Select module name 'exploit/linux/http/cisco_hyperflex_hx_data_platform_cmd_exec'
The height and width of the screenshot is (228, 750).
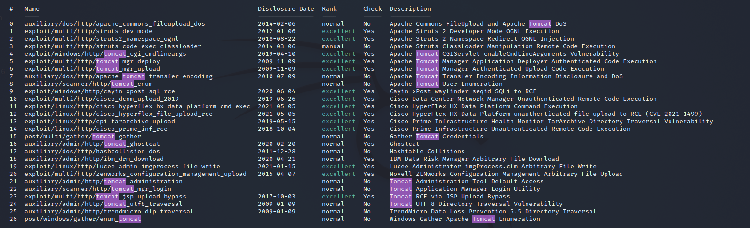pos(137,106)
